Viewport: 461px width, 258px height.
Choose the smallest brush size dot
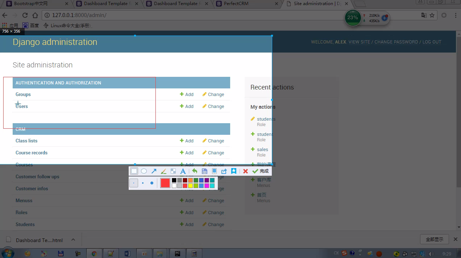coord(134,183)
